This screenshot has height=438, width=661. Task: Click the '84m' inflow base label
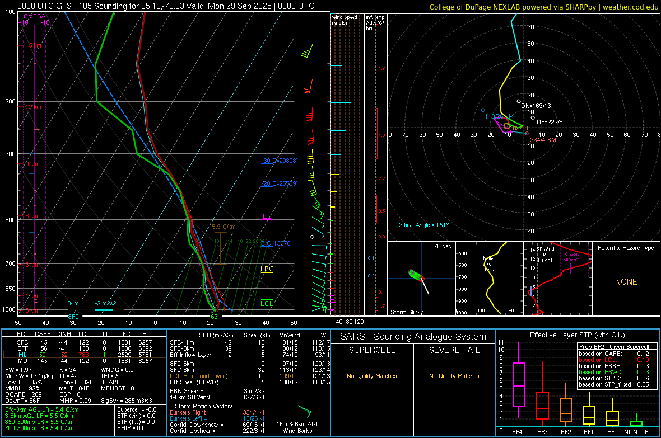click(x=73, y=303)
